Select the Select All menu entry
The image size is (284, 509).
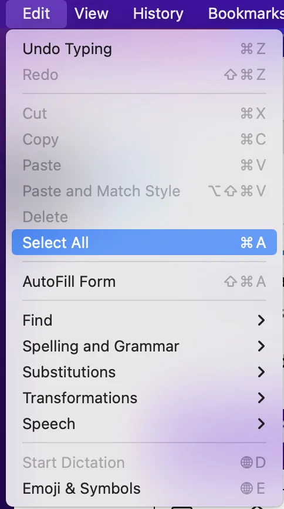pos(144,243)
